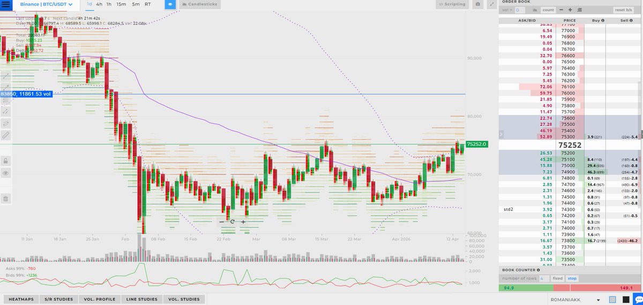Toggle the lock drawings icon
Image resolution: width=643 pixels, height=305 pixels.
6,160
